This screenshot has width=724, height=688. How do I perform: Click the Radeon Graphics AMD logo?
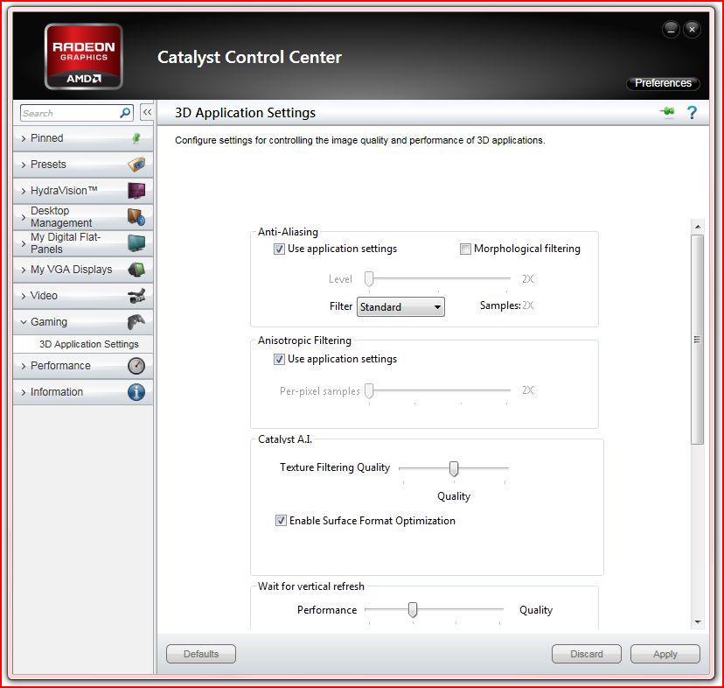pyautogui.click(x=84, y=56)
